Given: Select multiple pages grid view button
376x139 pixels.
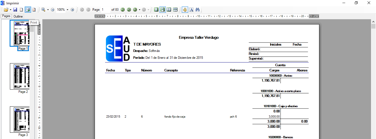Looking at the screenshot, I should [175, 10].
